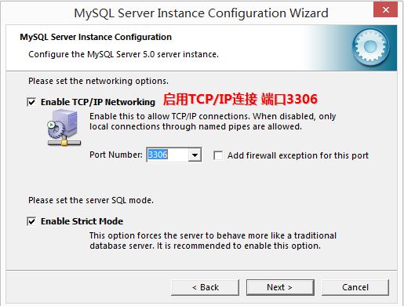Click the gear logo icon in header

(370, 47)
